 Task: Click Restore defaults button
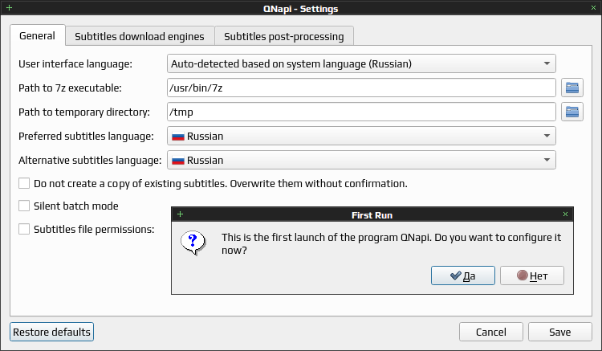pos(51,332)
